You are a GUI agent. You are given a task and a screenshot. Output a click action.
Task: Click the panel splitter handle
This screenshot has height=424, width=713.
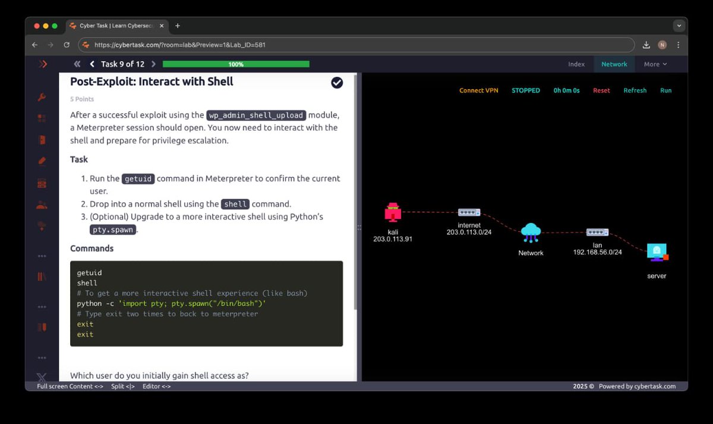point(359,227)
